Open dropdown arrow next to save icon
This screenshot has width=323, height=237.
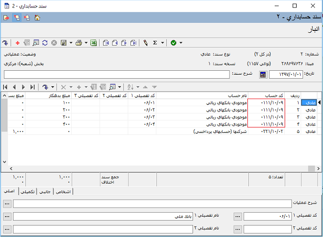71,43
